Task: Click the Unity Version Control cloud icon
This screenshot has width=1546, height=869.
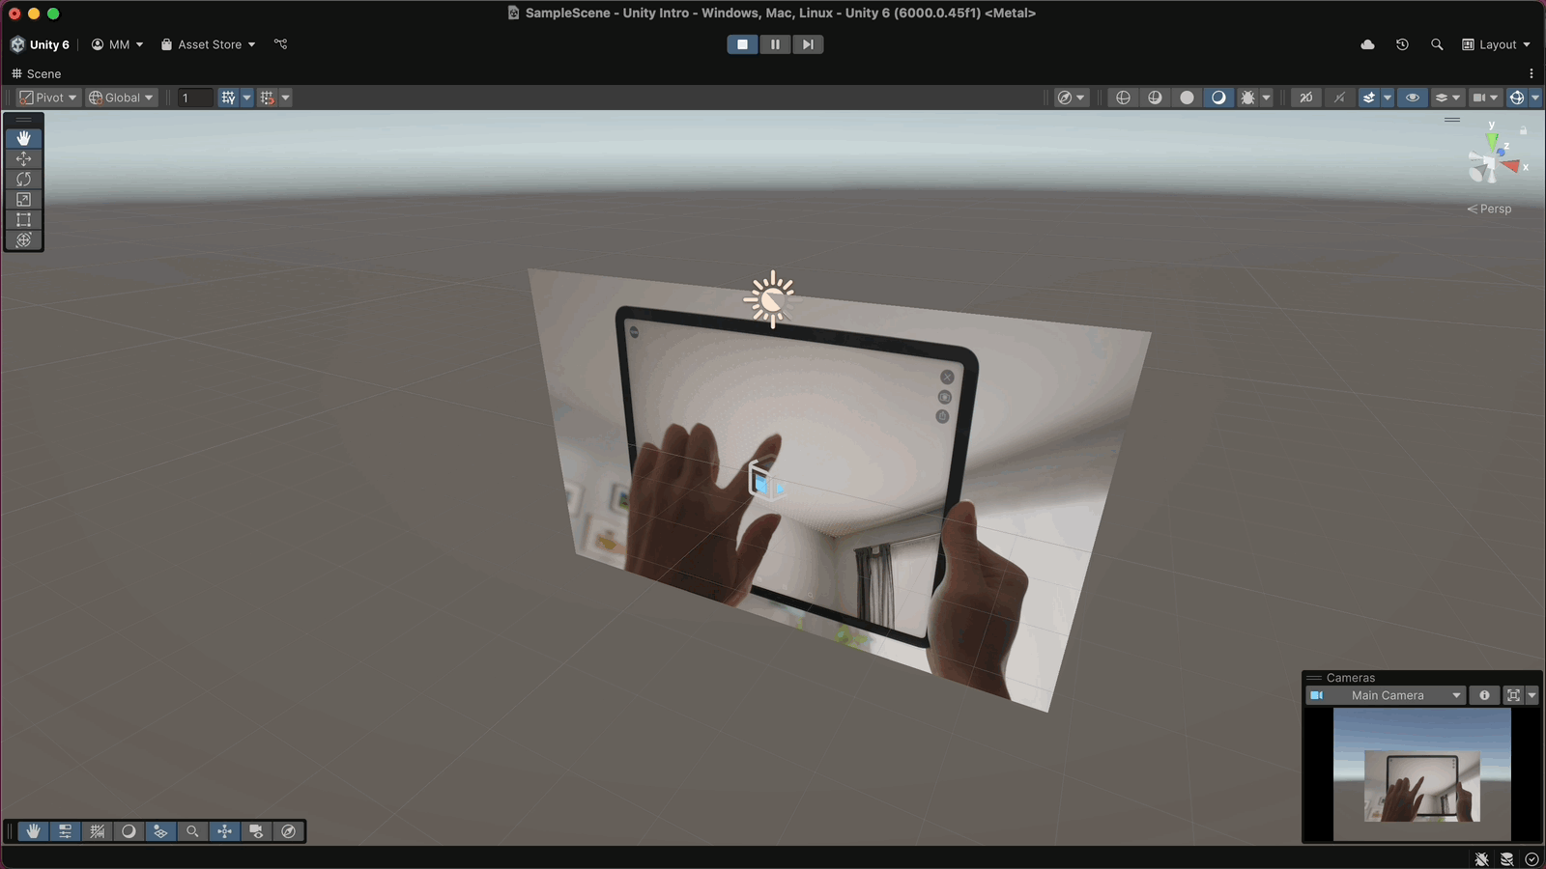Action: click(x=1367, y=44)
